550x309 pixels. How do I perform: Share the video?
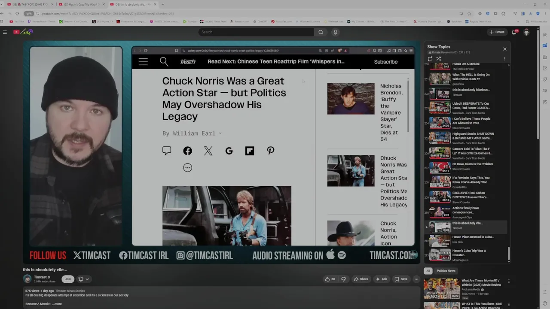pyautogui.click(x=361, y=279)
